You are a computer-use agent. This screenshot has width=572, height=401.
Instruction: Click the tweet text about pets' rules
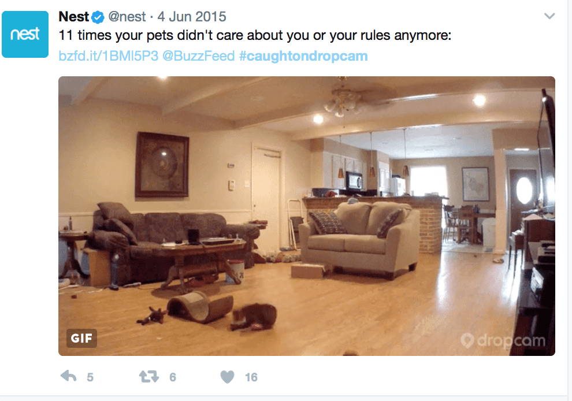[255, 35]
